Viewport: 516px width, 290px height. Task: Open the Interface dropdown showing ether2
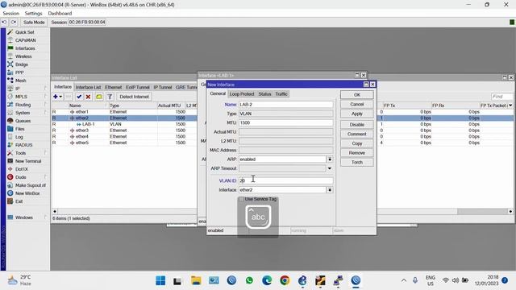coord(330,190)
